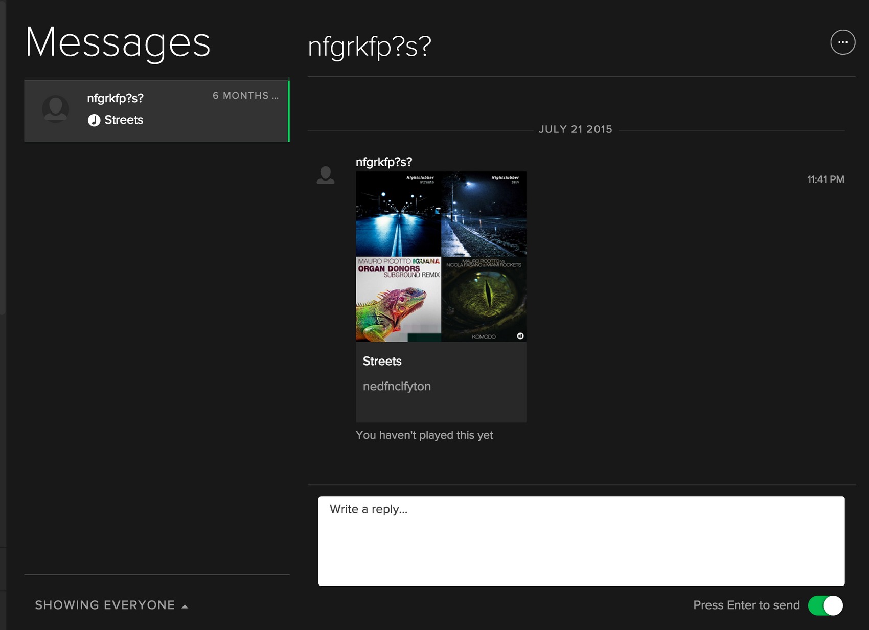Image resolution: width=869 pixels, height=630 pixels.
Task: Click the music note icon beside Streets
Action: coord(94,120)
